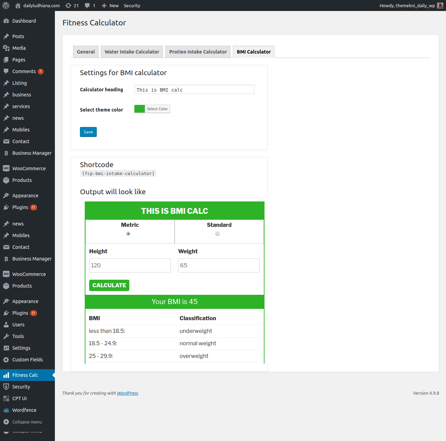Select the BMI Calculator tab

(x=254, y=52)
